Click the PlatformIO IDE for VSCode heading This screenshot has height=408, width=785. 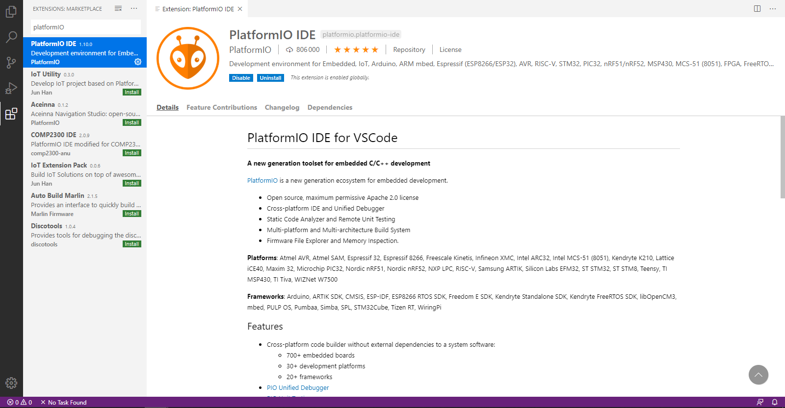coord(322,138)
